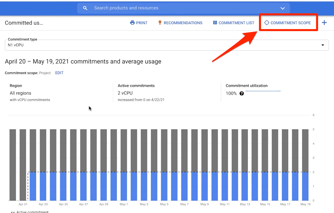Click the commitment utilization sparkline

click(x=263, y=91)
